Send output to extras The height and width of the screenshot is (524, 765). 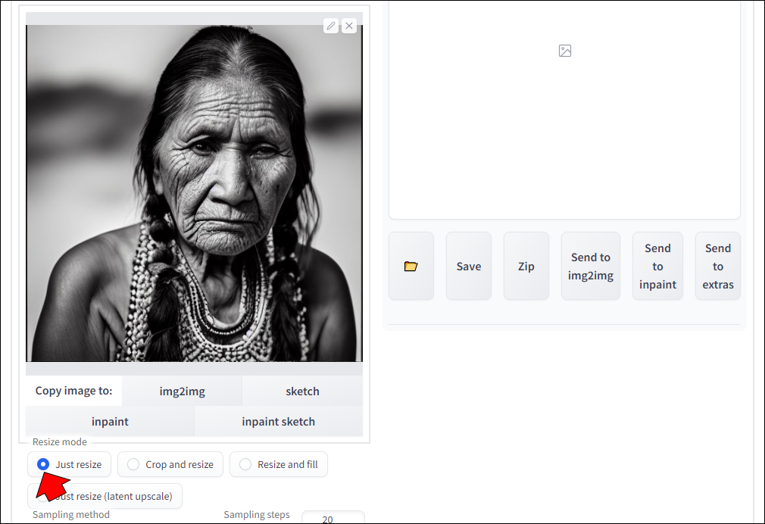pos(718,266)
